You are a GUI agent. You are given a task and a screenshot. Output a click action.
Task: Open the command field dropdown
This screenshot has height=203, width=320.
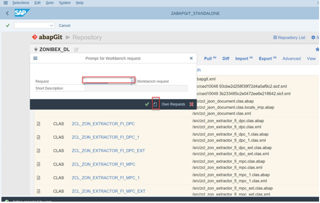coord(51,26)
